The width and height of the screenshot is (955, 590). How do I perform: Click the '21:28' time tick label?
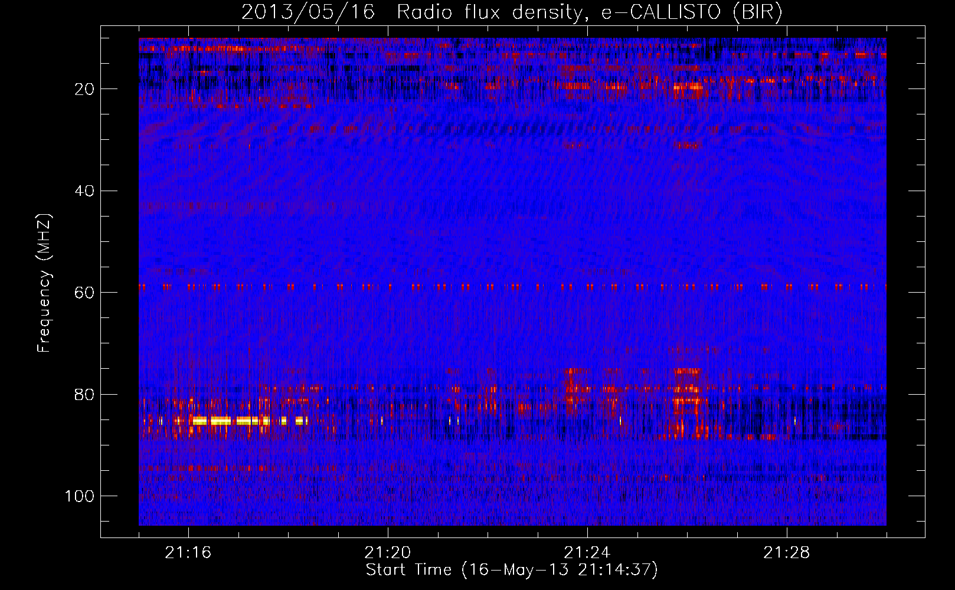pos(787,553)
